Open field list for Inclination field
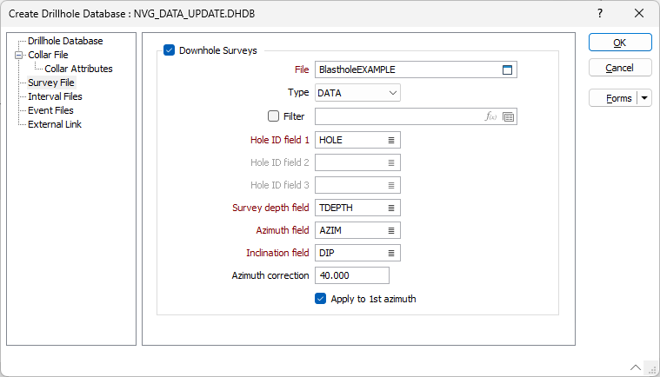This screenshot has height=377, width=660. tap(391, 253)
